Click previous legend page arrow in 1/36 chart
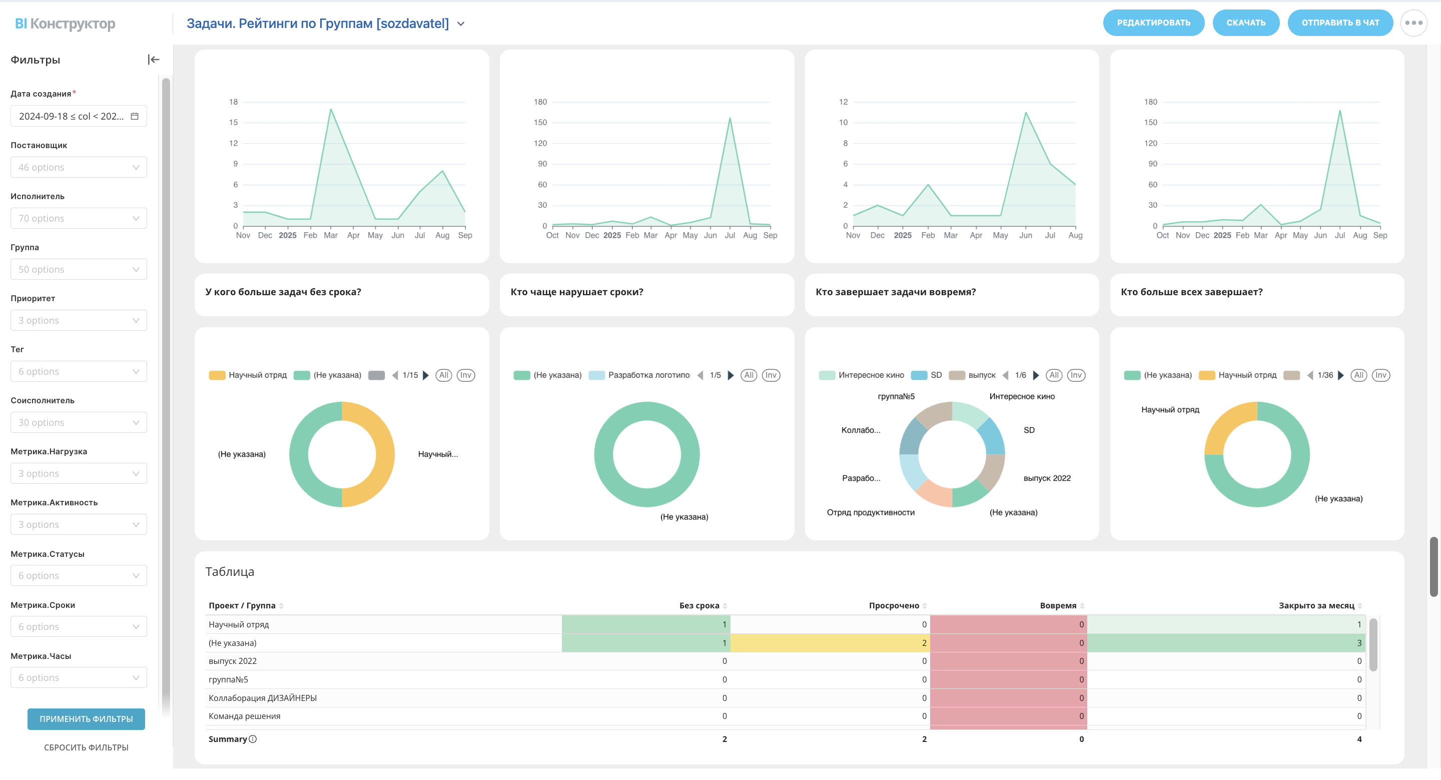This screenshot has height=780, width=1441. coord(1309,375)
